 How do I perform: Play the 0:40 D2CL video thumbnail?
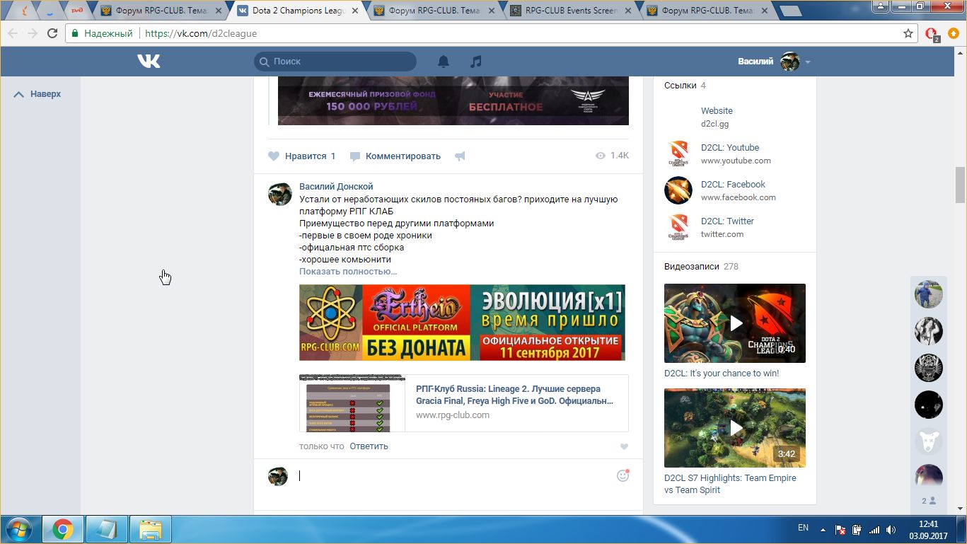coord(735,323)
